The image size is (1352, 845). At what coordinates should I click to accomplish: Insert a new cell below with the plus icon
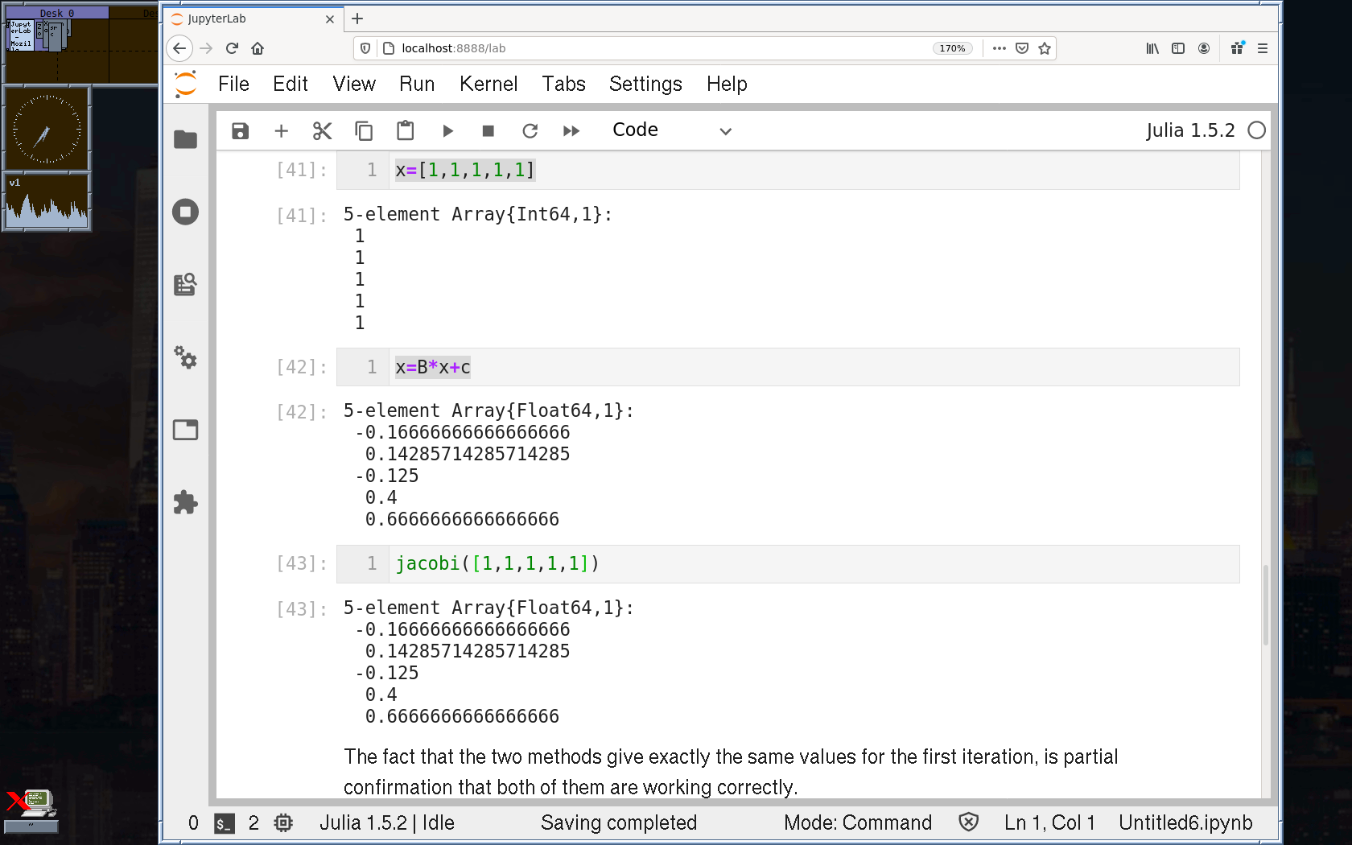[x=281, y=131]
